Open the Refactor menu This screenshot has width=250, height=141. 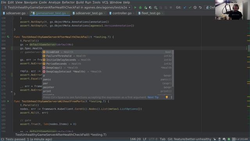68,2
